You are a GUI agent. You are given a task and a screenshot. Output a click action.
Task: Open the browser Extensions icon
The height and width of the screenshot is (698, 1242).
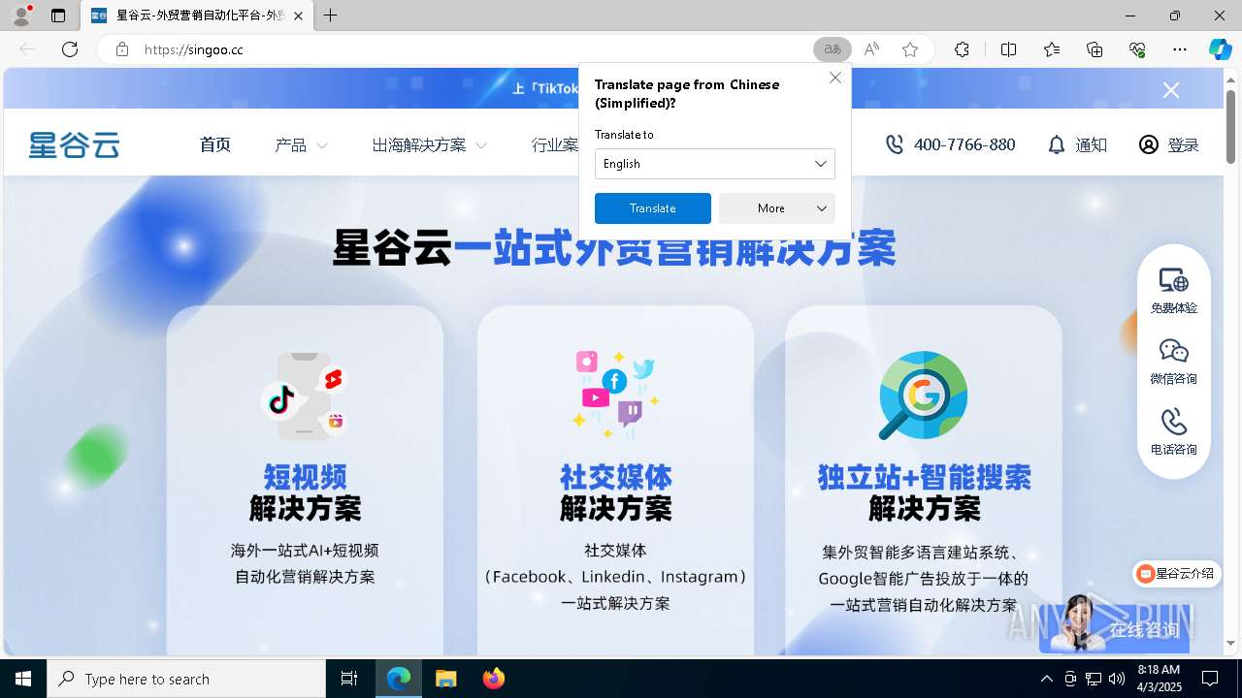coord(962,49)
